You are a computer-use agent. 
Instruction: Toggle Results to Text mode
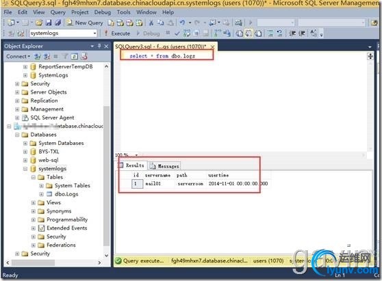tap(239, 34)
